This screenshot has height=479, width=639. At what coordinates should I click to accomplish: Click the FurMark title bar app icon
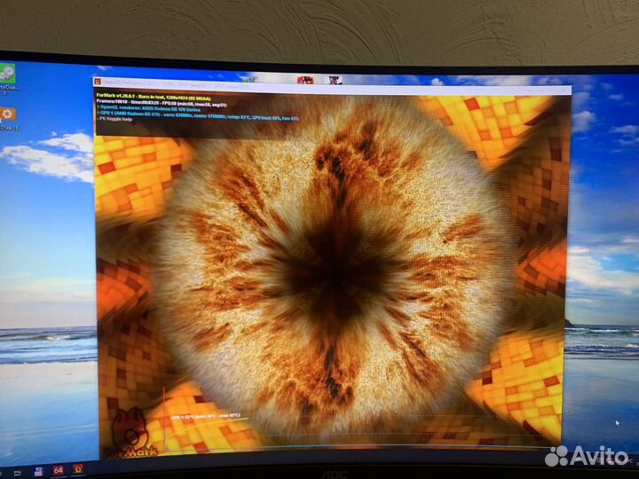point(98,82)
